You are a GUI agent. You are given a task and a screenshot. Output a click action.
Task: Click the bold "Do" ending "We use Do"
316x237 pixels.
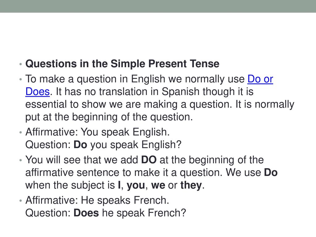[x=271, y=173]
